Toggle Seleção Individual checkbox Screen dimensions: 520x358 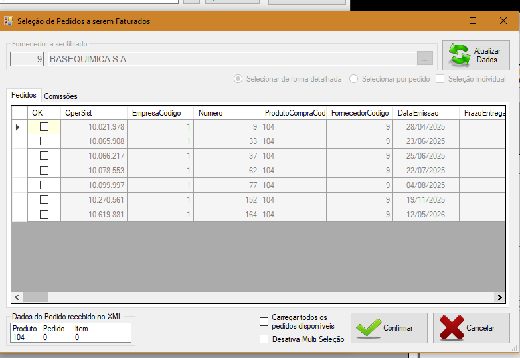pos(440,79)
